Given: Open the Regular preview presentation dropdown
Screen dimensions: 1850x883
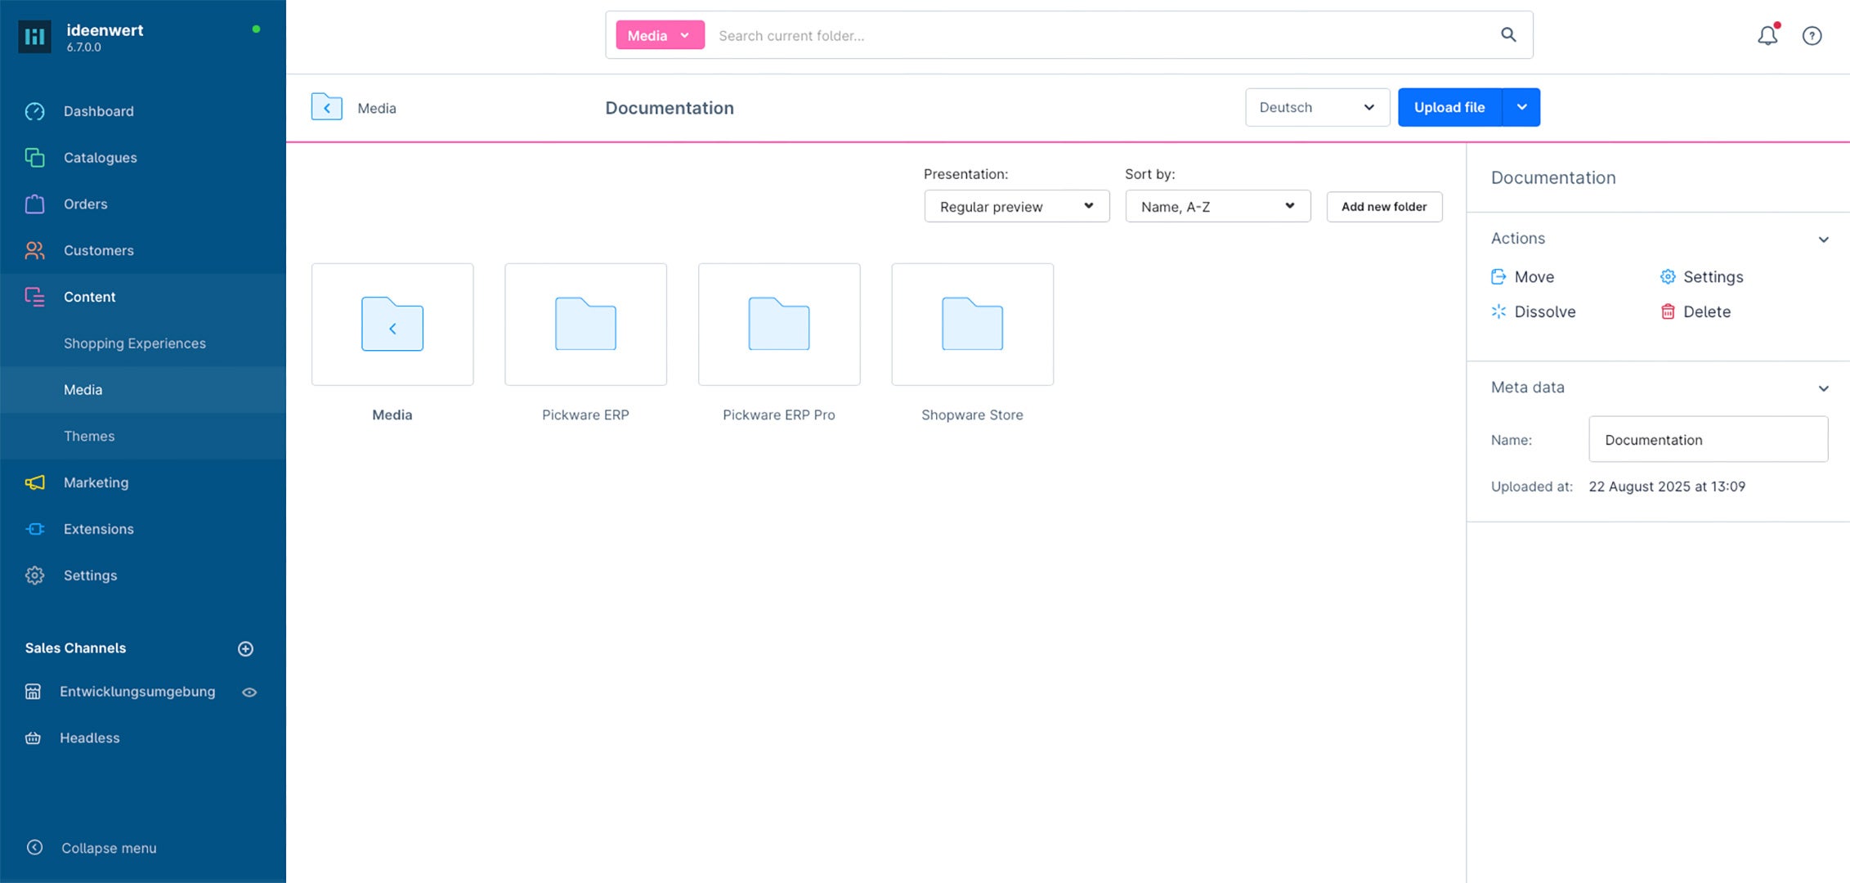Looking at the screenshot, I should pyautogui.click(x=1016, y=206).
